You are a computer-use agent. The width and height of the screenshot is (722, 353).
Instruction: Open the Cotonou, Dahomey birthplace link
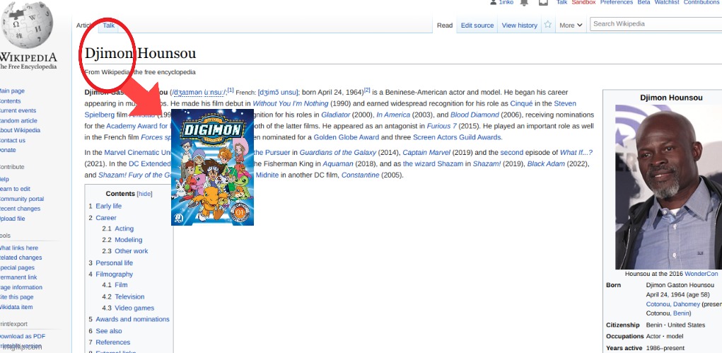pos(672,304)
